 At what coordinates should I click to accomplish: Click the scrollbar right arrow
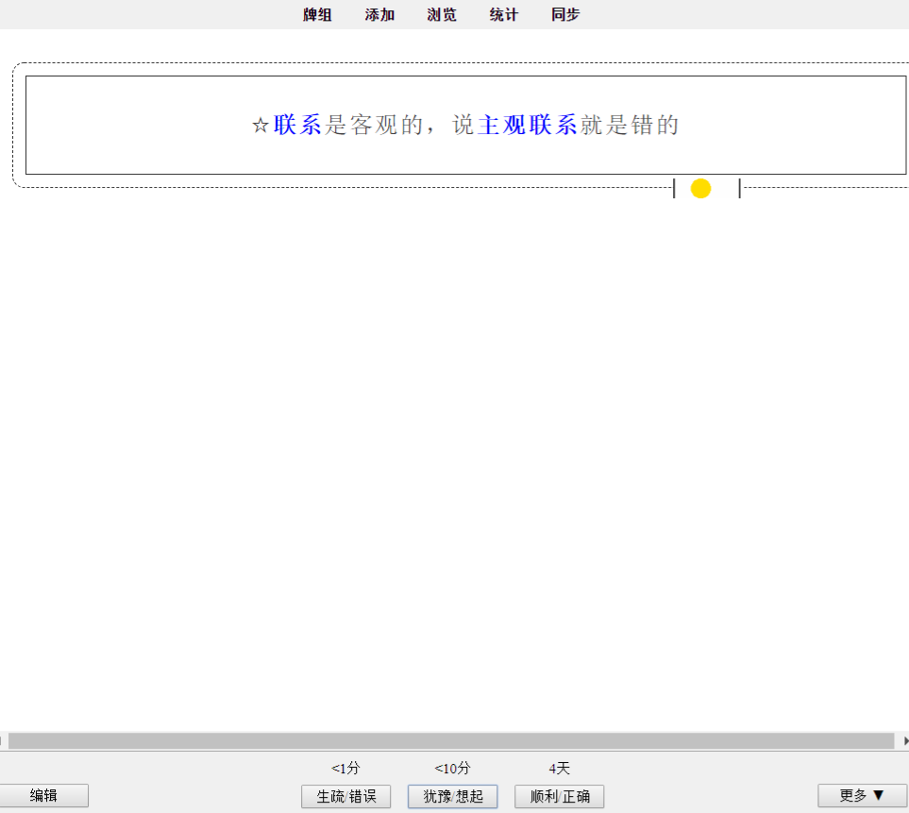(905, 740)
